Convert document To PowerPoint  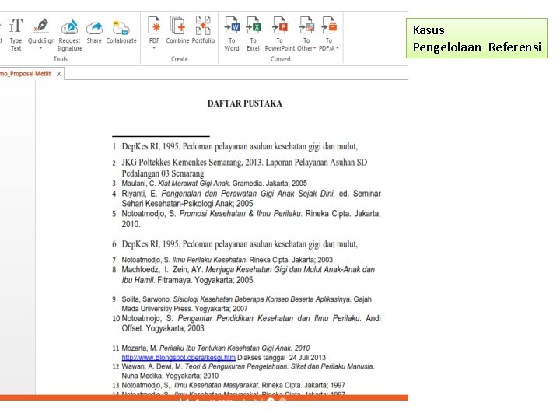280,34
